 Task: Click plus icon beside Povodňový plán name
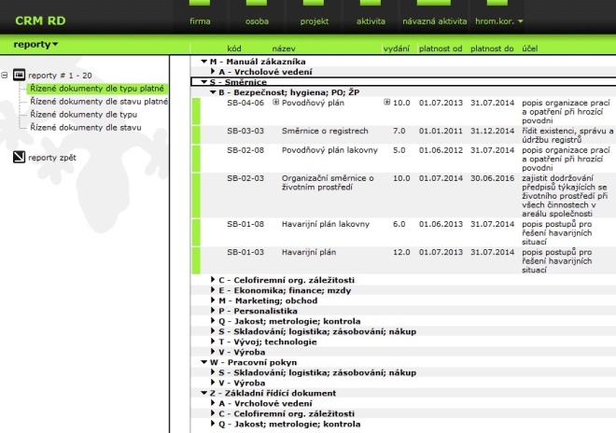click(276, 103)
